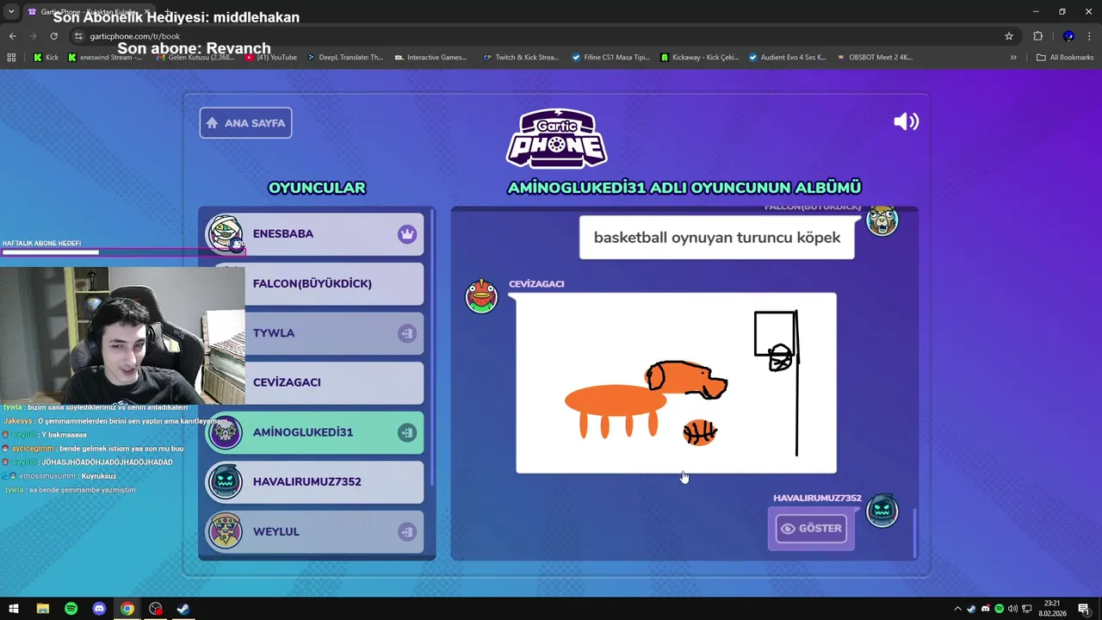Open Chrome extensions puzzle icon
Viewport: 1102px width, 620px height.
click(1037, 36)
